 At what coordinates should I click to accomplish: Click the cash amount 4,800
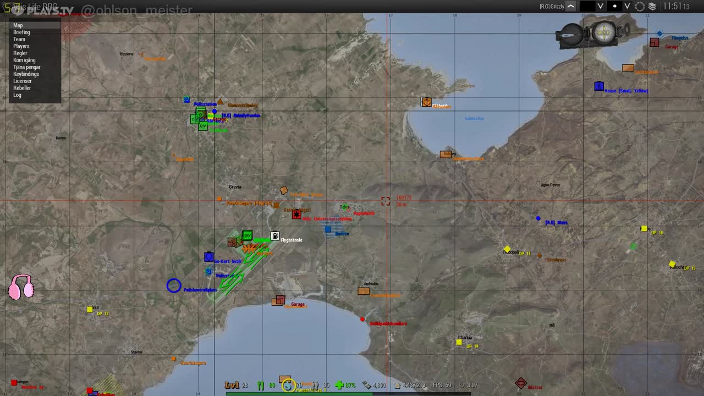tap(379, 386)
